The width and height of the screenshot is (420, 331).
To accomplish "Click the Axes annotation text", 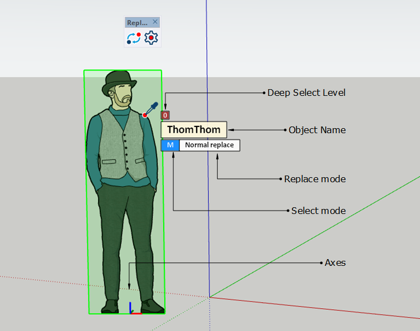I will point(335,262).
